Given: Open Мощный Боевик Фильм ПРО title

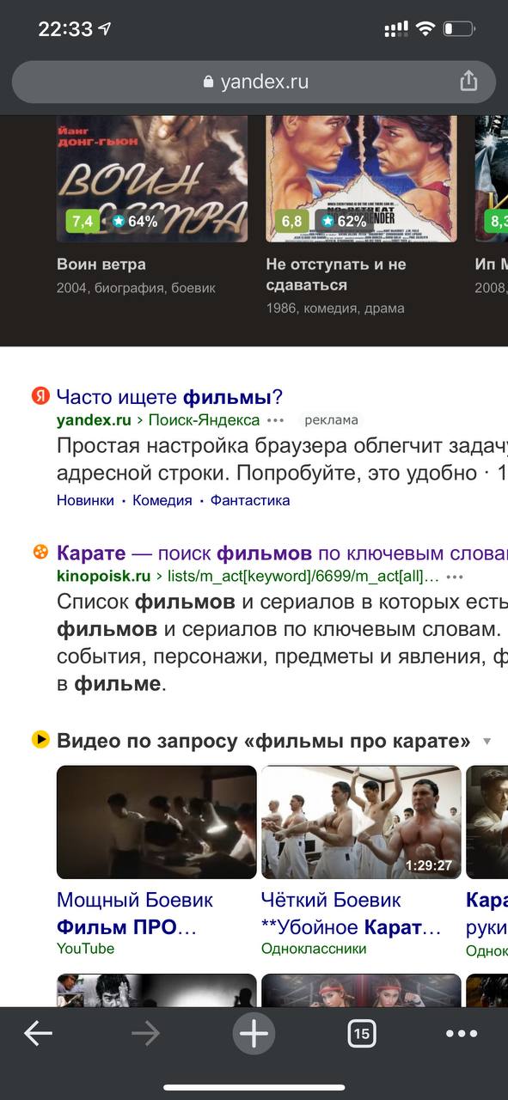Looking at the screenshot, I should [135, 914].
